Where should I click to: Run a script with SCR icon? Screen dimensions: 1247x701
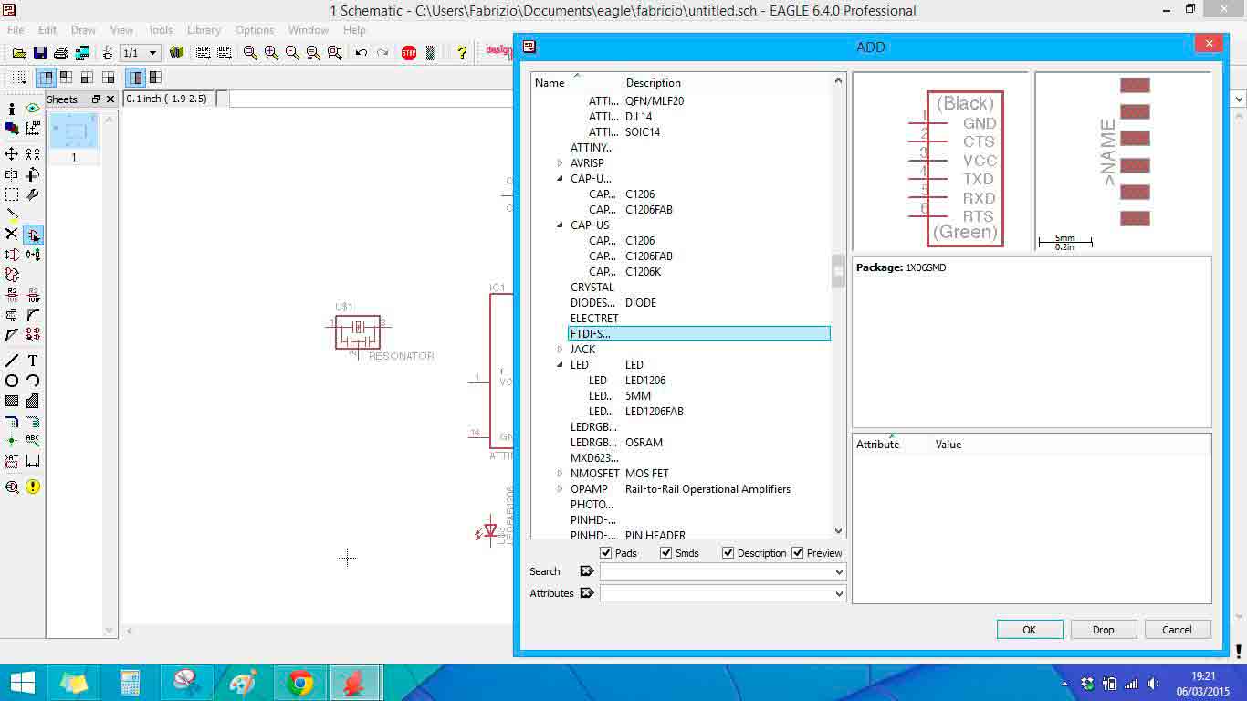[203, 53]
